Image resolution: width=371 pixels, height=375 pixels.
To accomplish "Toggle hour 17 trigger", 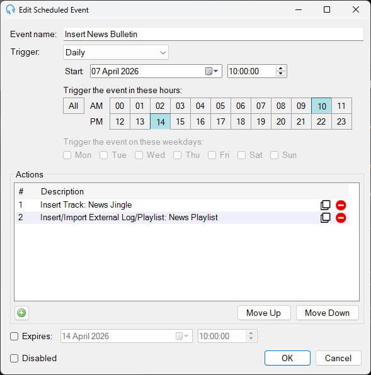I will (220, 121).
